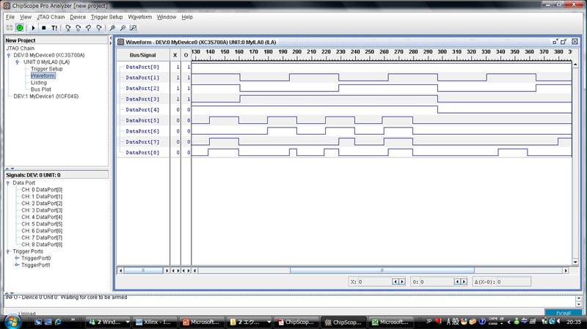This screenshot has height=329, width=587.
Task: Switch to Microsoft Excel taskbar button
Action: pos(391,322)
